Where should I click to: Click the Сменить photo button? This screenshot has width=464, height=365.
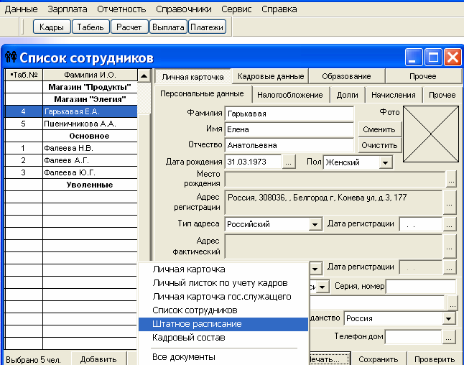(x=379, y=129)
